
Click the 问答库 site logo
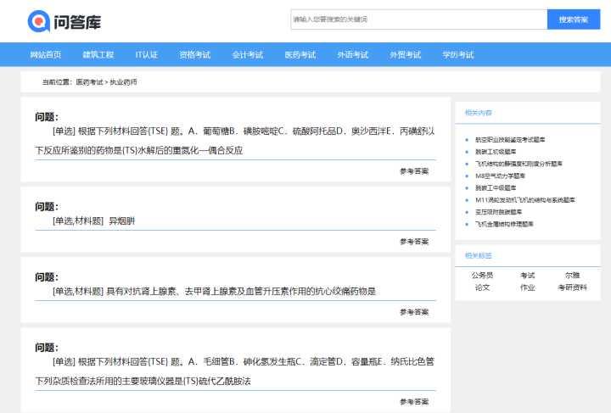pyautogui.click(x=64, y=21)
